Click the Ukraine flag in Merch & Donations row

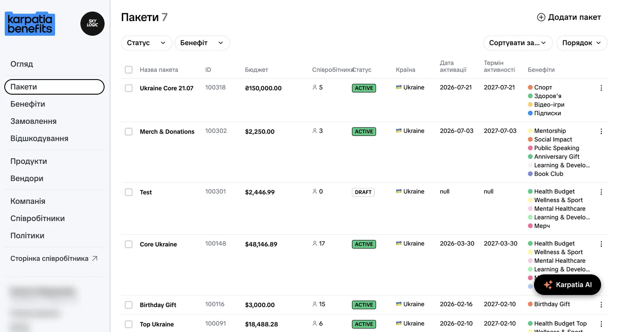click(399, 131)
